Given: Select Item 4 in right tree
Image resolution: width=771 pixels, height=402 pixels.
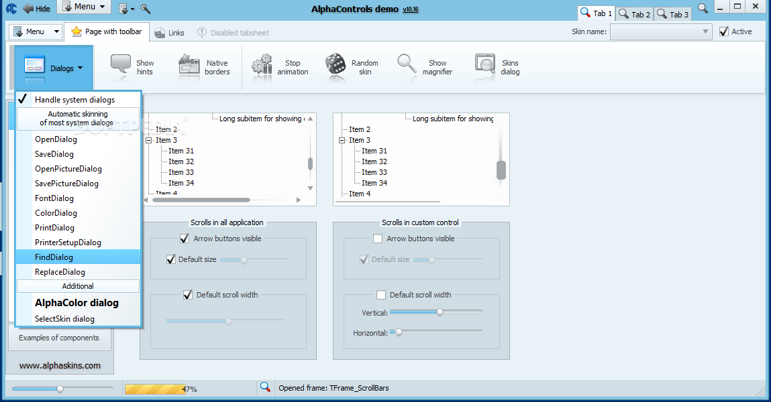Looking at the screenshot, I should click(x=360, y=194).
